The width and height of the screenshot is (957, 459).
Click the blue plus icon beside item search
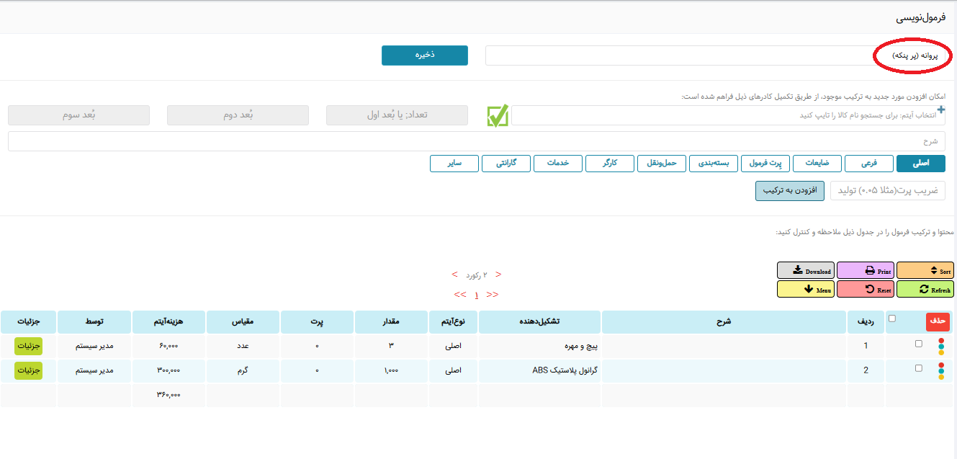(940, 110)
